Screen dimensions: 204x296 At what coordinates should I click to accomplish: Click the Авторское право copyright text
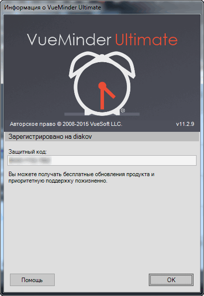point(66,124)
